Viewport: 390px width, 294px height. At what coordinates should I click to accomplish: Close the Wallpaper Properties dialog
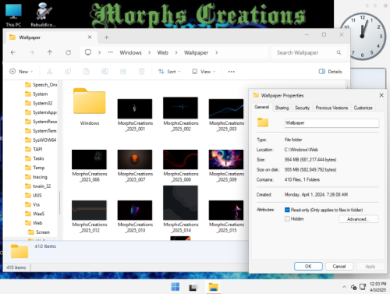point(381,95)
